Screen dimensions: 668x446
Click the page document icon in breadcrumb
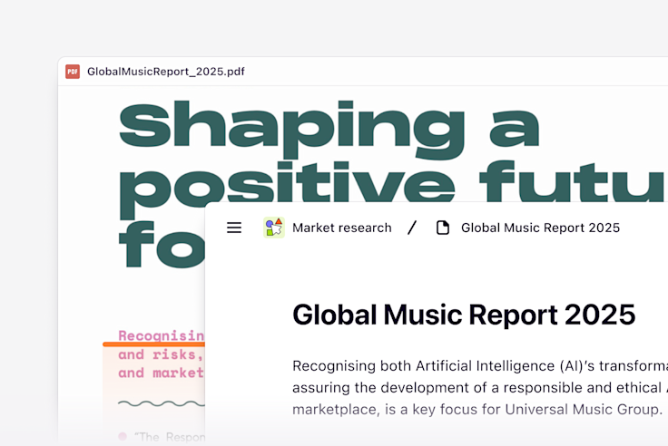coord(443,228)
